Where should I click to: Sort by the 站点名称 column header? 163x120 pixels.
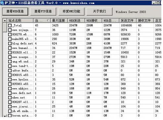coord(20,20)
